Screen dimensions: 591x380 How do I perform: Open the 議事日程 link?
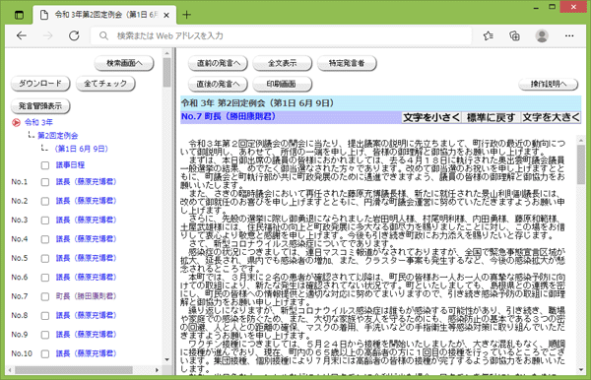pos(70,165)
